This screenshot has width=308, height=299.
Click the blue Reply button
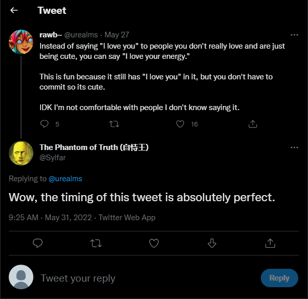(279, 278)
